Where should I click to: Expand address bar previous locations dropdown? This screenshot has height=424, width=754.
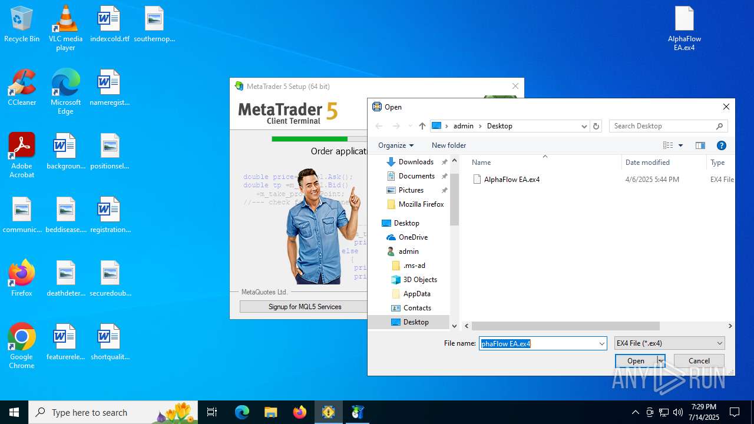pyautogui.click(x=584, y=126)
